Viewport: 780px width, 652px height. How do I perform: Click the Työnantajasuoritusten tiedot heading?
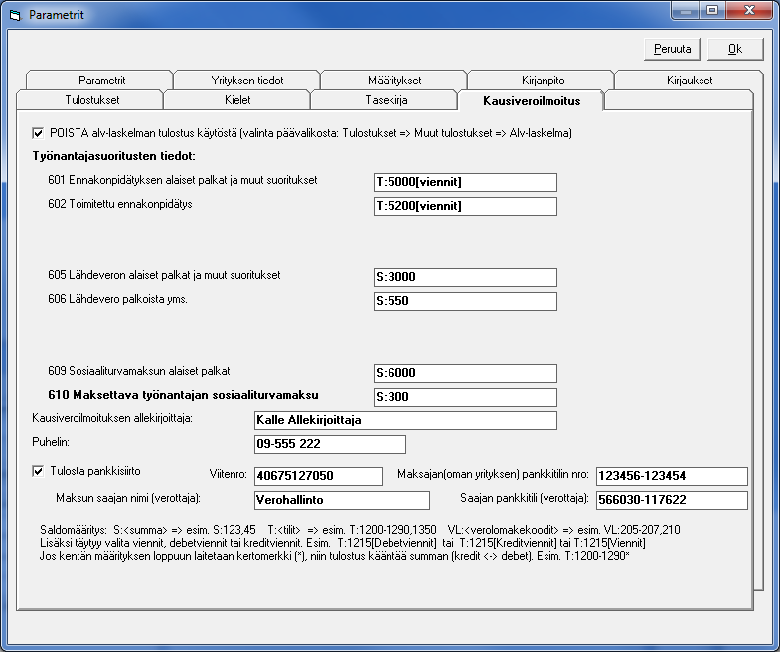[114, 156]
